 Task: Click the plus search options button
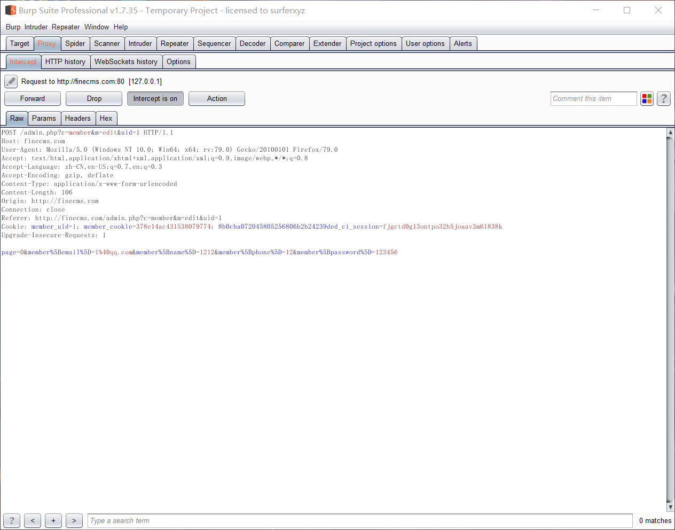tap(53, 520)
